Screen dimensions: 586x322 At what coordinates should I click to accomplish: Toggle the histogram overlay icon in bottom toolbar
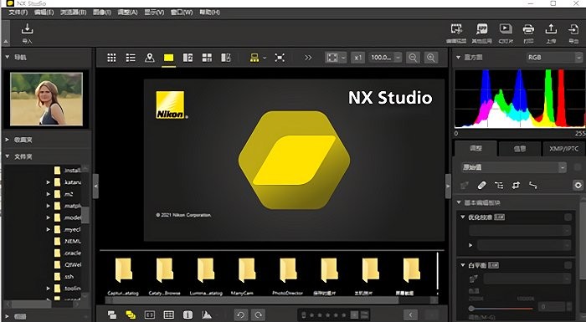[207, 315]
